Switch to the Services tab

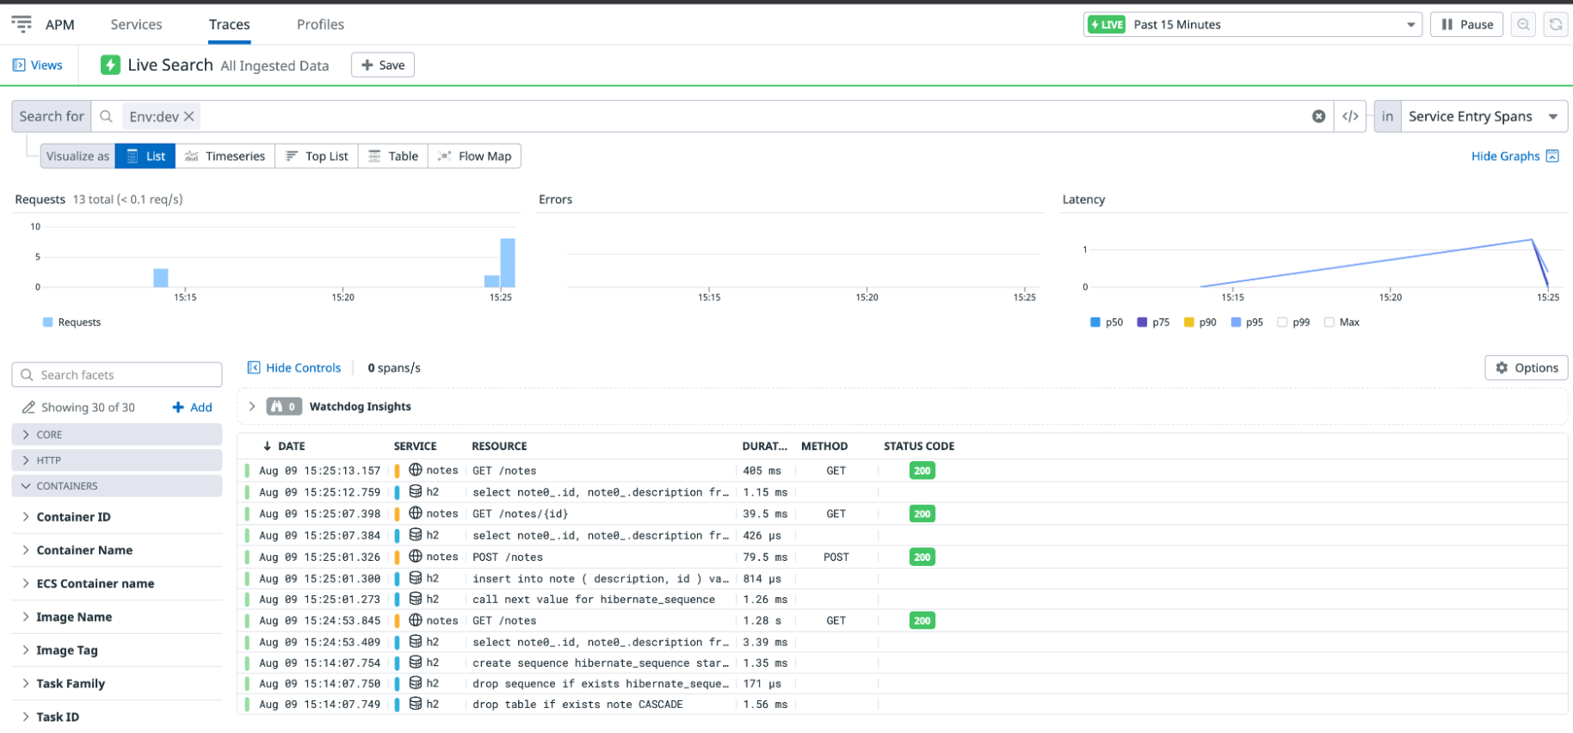(x=136, y=24)
